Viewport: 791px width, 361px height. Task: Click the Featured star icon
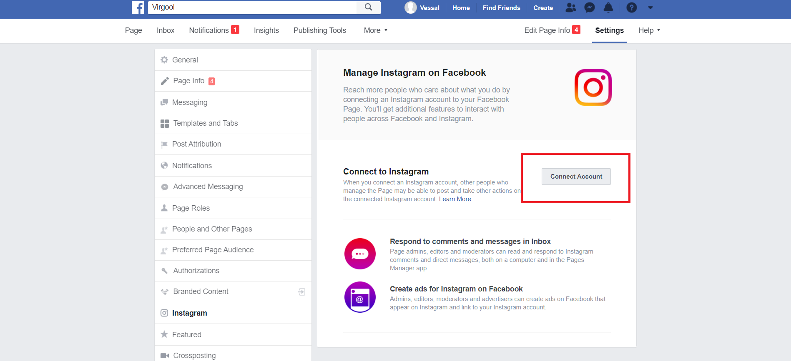click(x=164, y=334)
